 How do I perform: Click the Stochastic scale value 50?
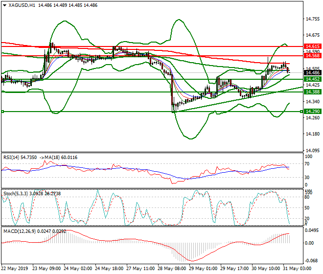(x=307, y=208)
